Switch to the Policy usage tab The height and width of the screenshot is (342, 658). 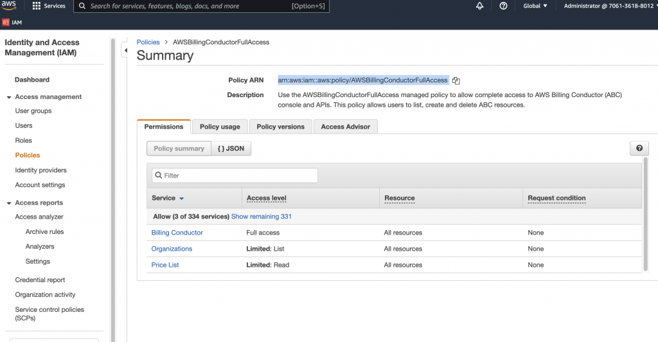(220, 127)
